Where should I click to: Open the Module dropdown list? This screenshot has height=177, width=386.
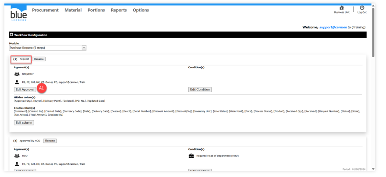tap(84, 48)
